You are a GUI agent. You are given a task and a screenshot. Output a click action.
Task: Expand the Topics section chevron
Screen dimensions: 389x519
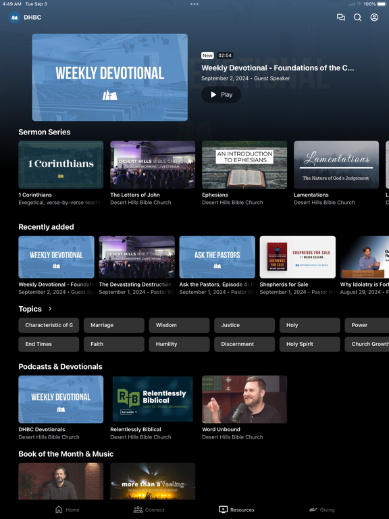click(50, 309)
